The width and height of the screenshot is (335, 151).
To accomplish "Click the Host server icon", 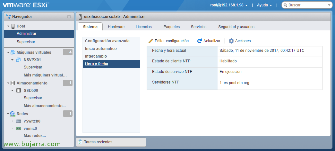I will tap(13, 26).
